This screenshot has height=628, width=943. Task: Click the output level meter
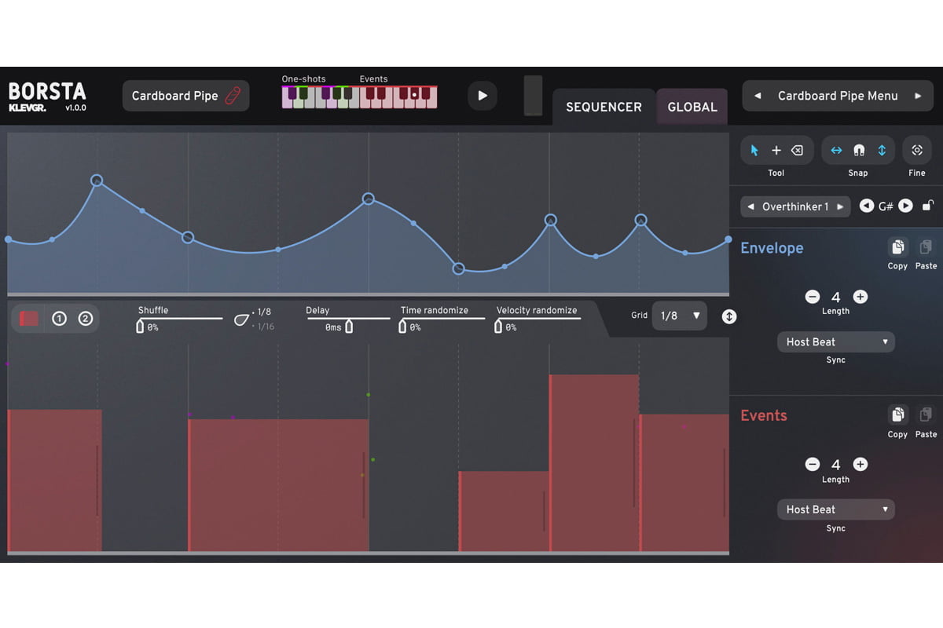click(x=533, y=96)
